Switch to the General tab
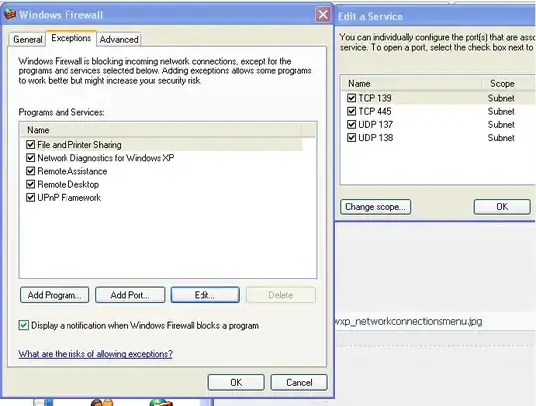Viewport: 536px width, 406px height. click(28, 40)
